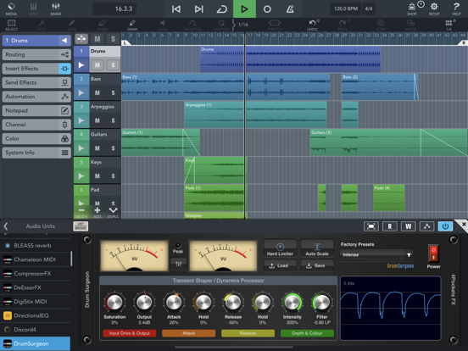Click the Intensity knob
The image size is (468, 351).
pyautogui.click(x=292, y=303)
